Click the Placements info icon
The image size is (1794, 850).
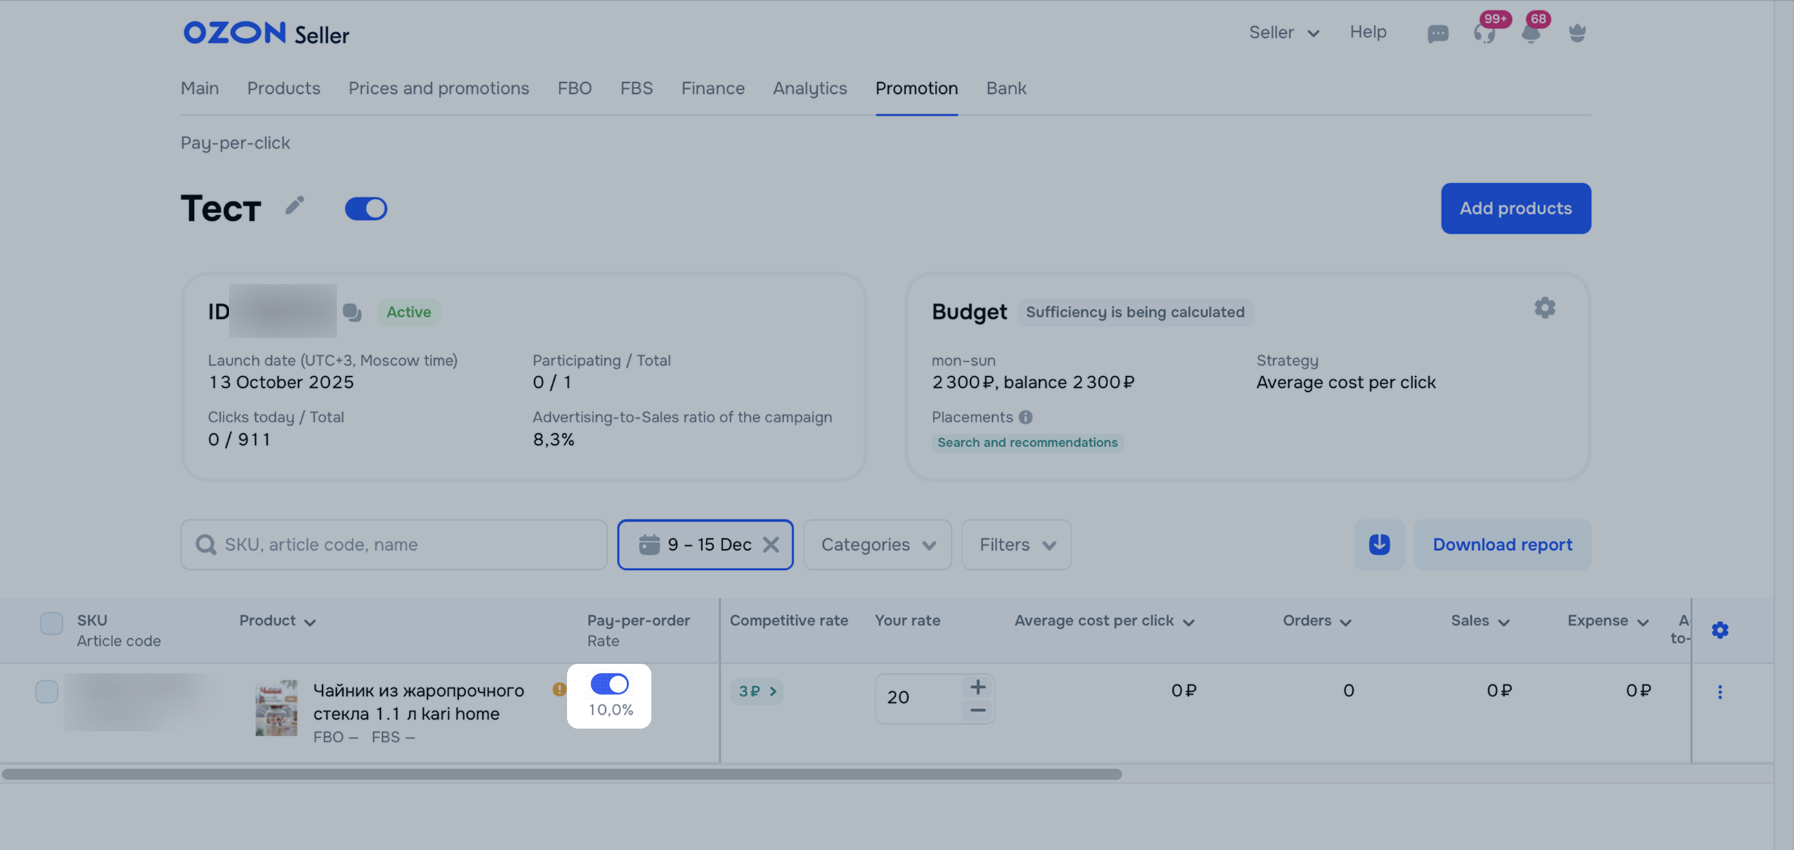[1025, 417]
